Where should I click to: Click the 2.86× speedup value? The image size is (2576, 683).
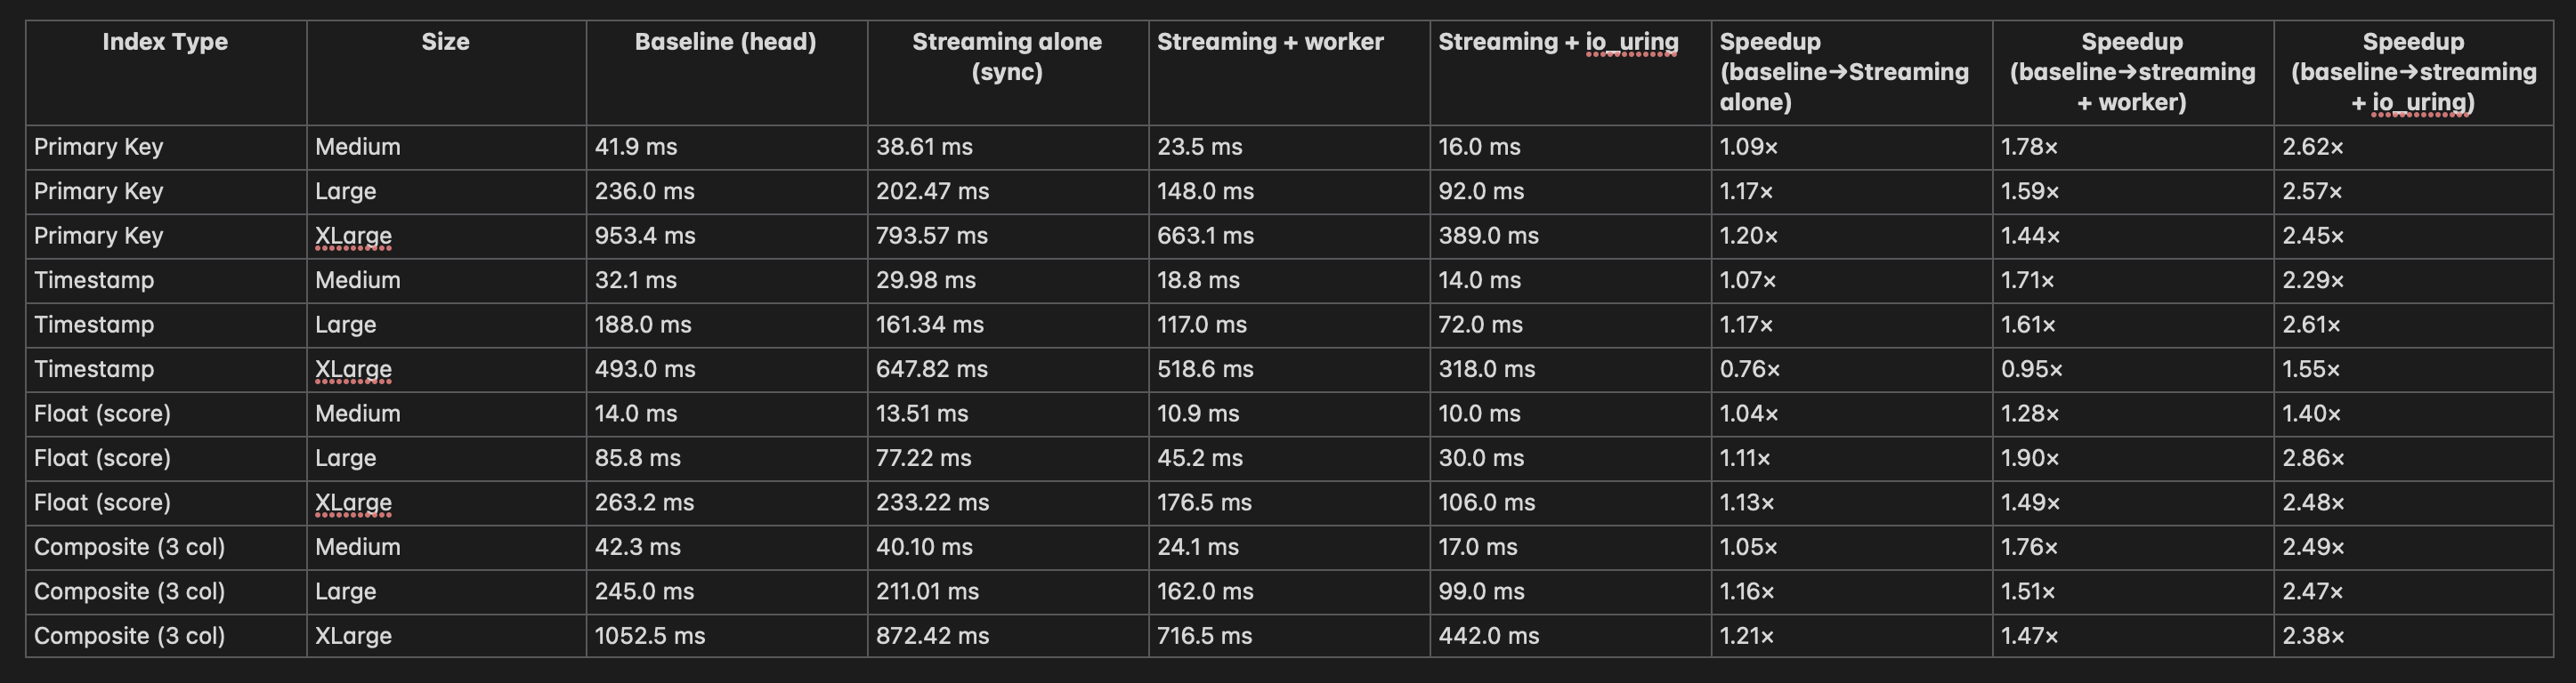(2313, 458)
